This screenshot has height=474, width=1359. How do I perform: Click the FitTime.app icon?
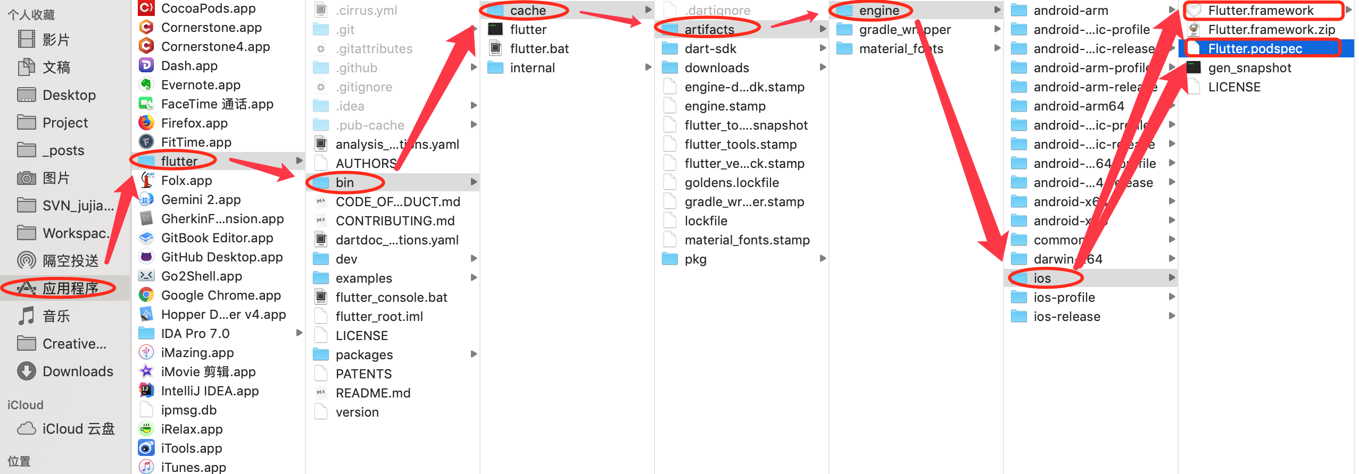(x=146, y=142)
